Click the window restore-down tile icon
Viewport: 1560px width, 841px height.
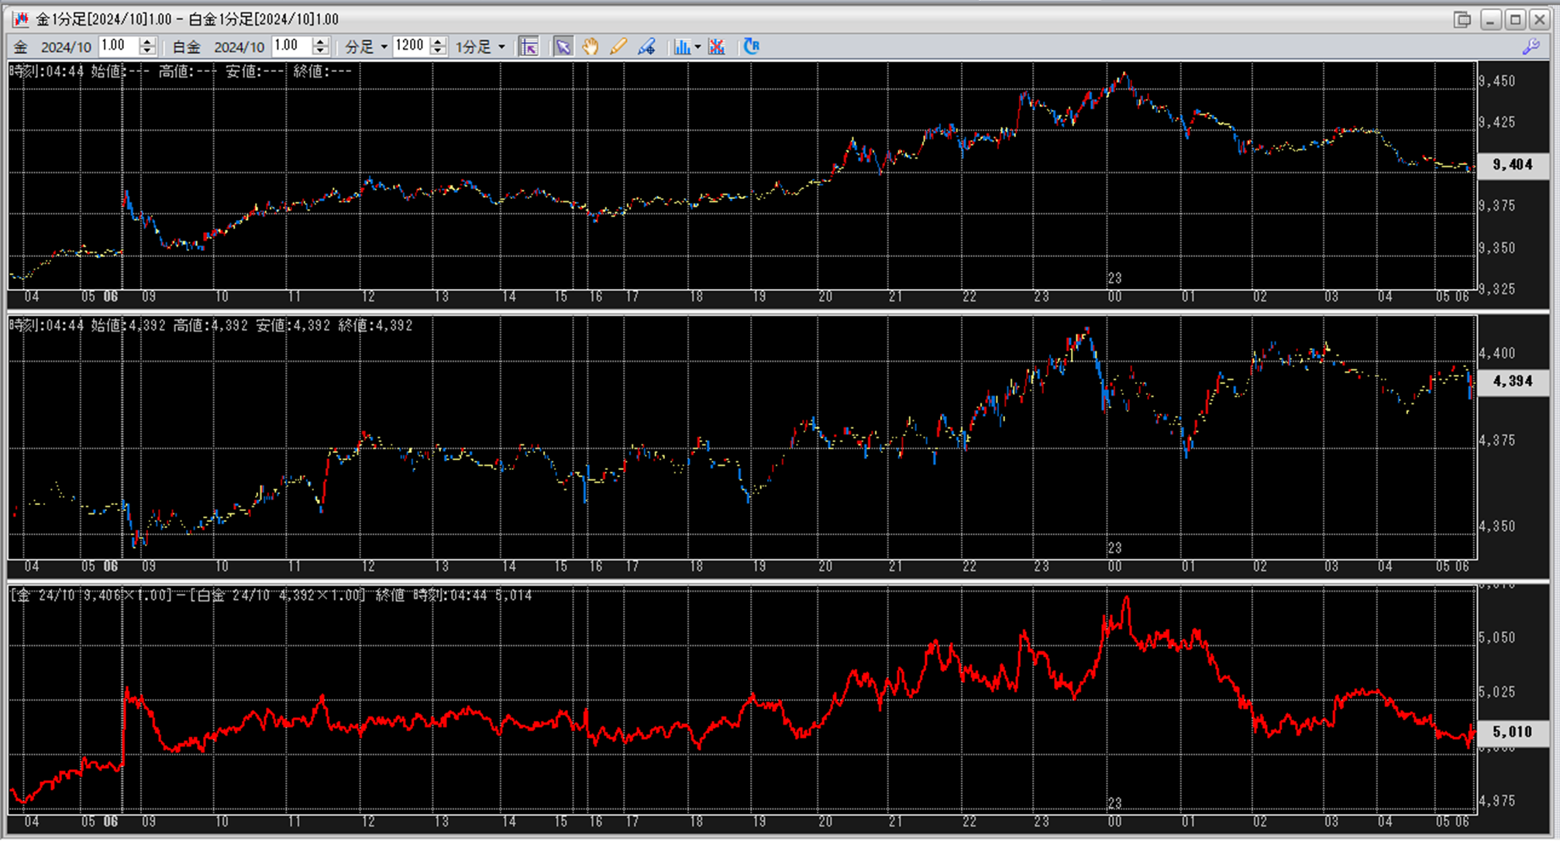(x=1462, y=19)
